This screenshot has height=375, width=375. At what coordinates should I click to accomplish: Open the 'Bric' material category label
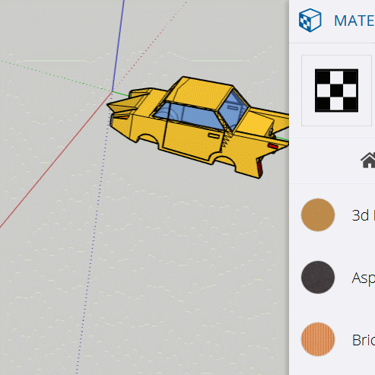364,340
